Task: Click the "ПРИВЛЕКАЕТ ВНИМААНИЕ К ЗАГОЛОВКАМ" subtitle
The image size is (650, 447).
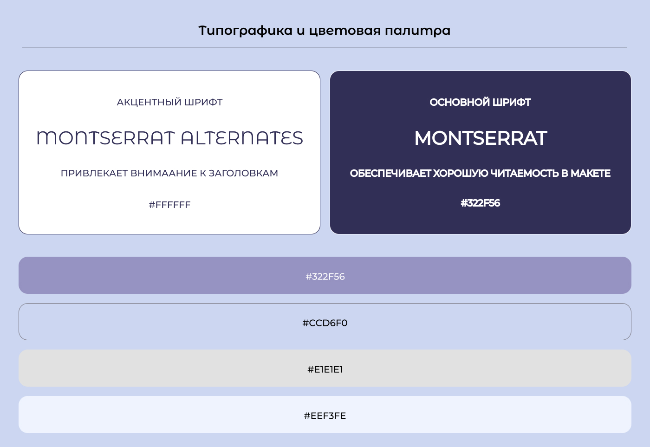Action: click(169, 173)
